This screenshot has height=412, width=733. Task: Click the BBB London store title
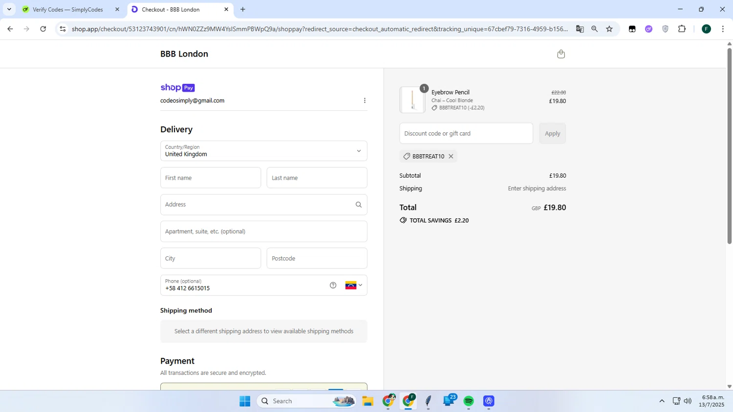(184, 54)
